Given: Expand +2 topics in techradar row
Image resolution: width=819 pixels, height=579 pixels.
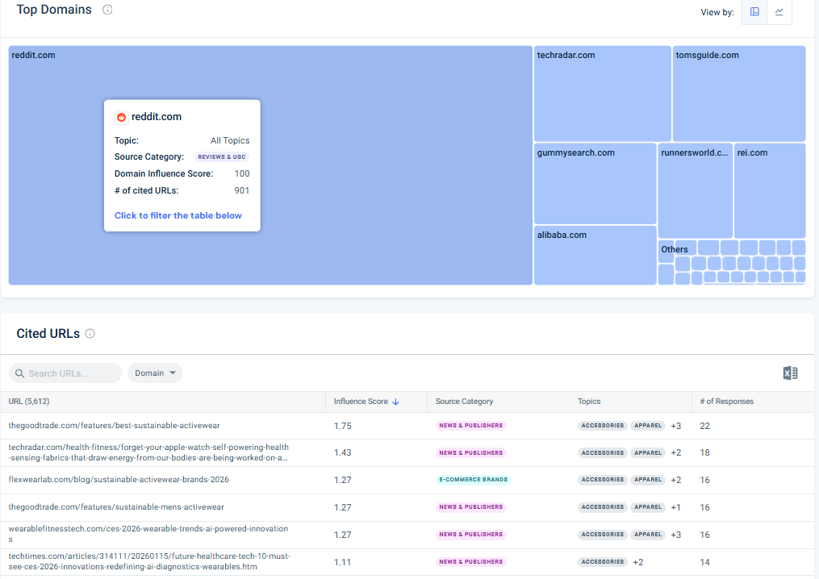Looking at the screenshot, I should pyautogui.click(x=676, y=452).
